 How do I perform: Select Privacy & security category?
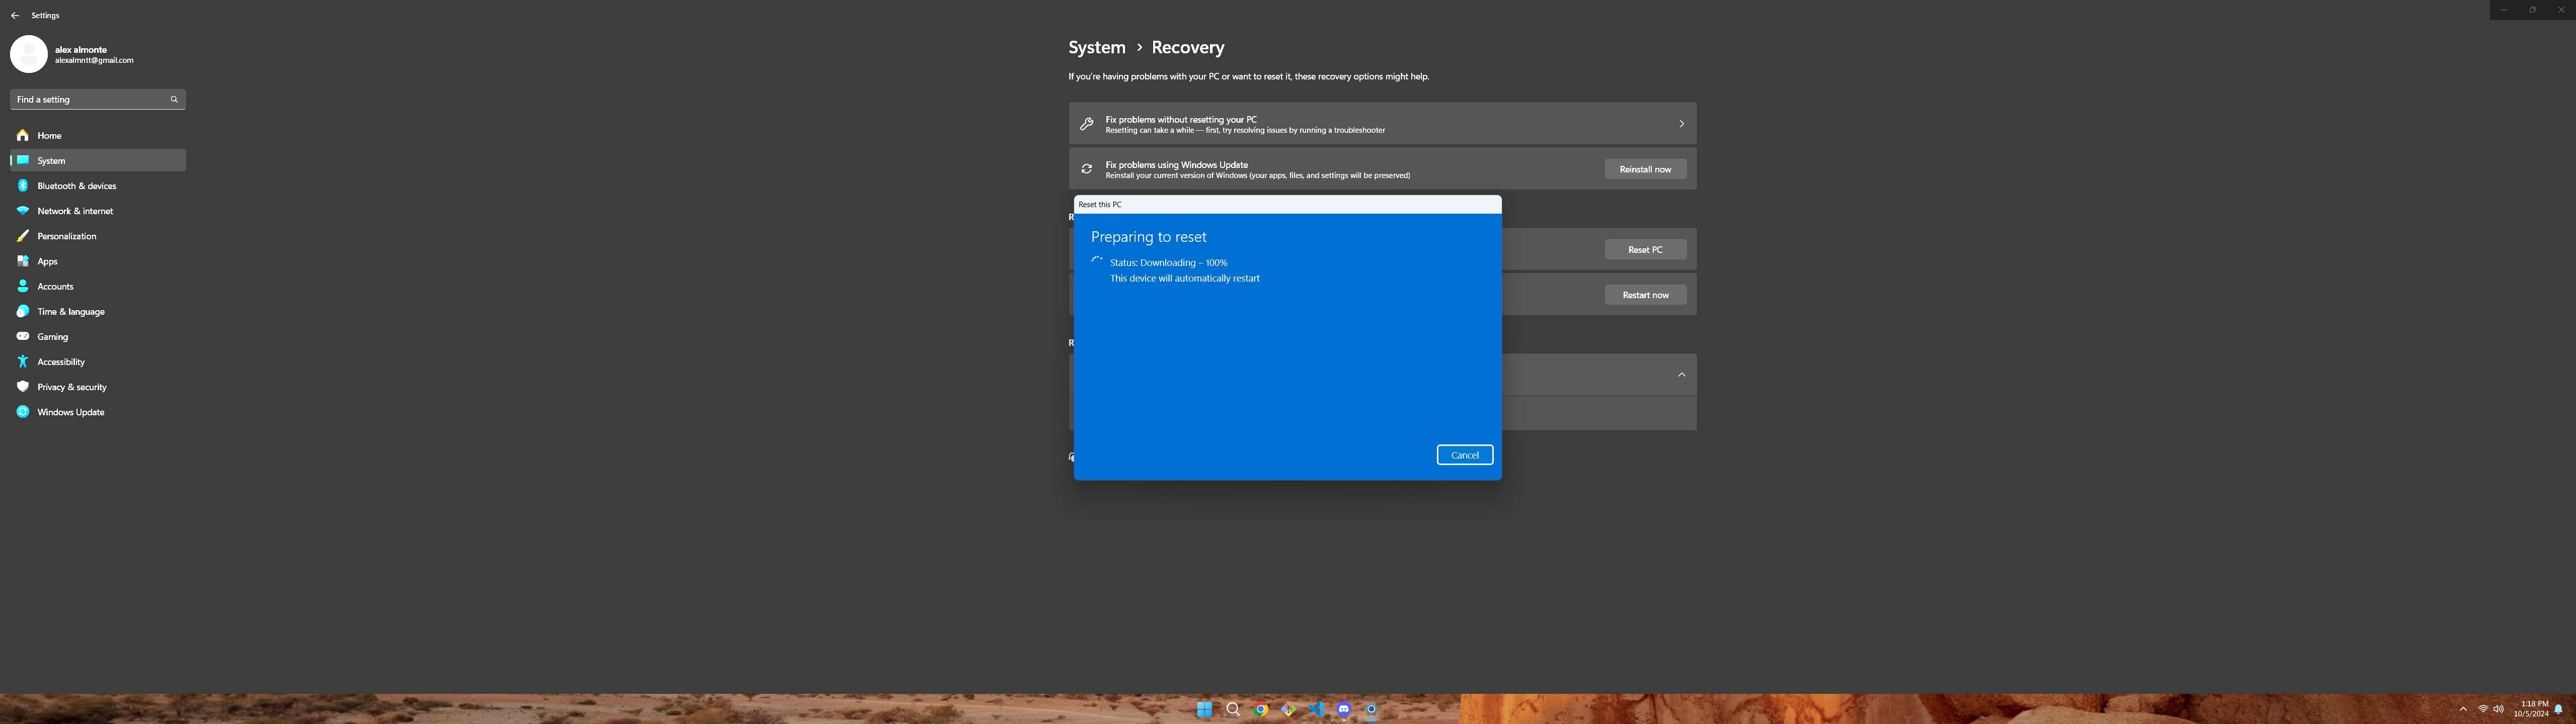tap(72, 387)
